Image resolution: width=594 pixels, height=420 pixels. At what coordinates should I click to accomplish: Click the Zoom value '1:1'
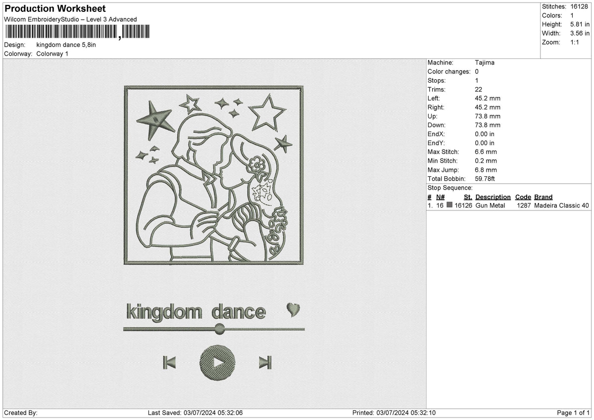click(576, 42)
